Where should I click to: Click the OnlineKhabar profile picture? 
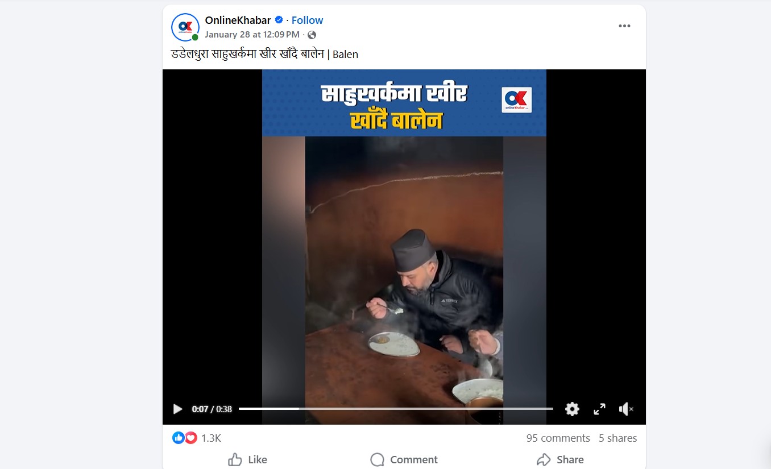(x=185, y=27)
